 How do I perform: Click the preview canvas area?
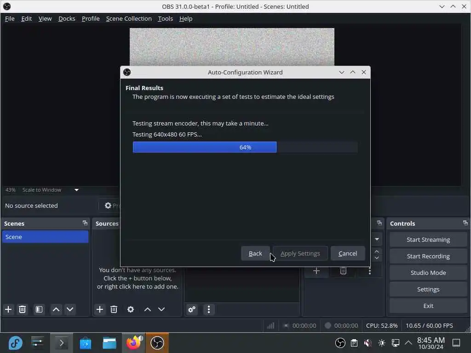coord(232,47)
